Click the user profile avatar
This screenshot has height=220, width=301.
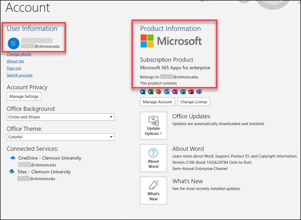13,43
